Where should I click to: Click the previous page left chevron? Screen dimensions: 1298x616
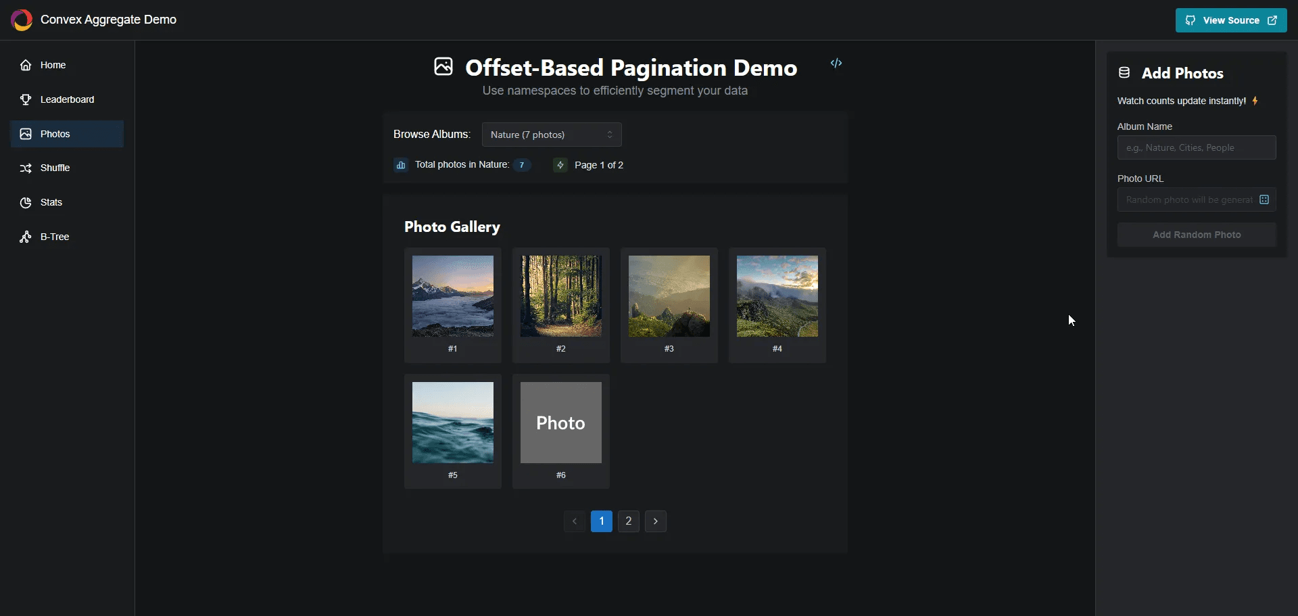tap(574, 521)
